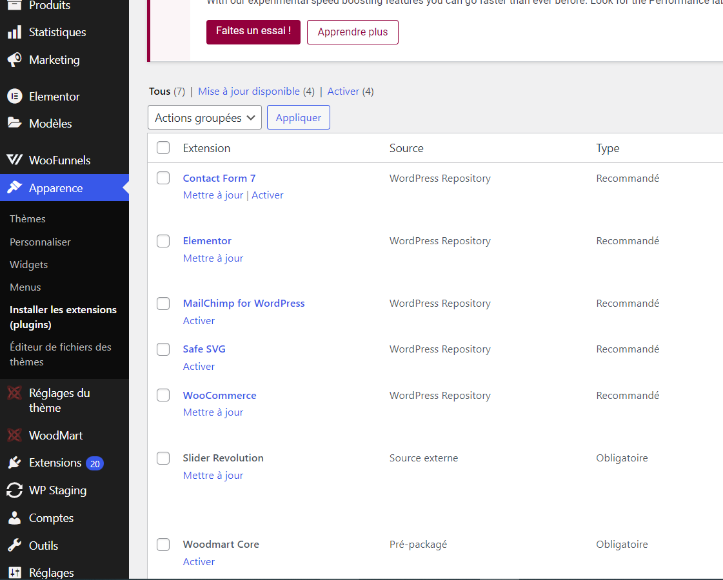
Task: Open the Safe SVG plugin link
Action: tap(204, 349)
